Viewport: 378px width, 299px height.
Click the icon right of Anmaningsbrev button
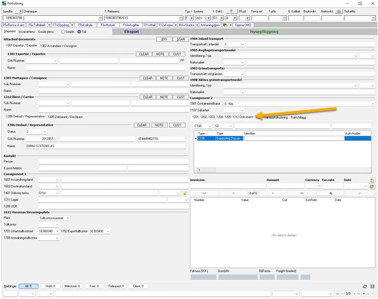225,25
